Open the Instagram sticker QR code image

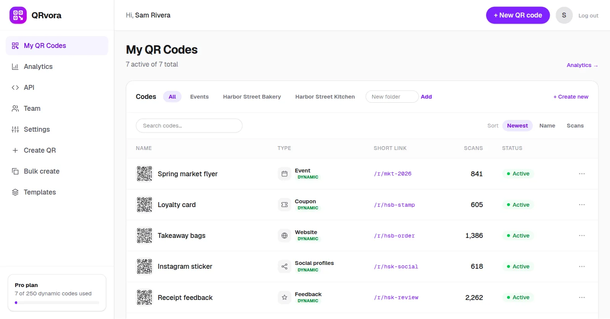pyautogui.click(x=144, y=266)
